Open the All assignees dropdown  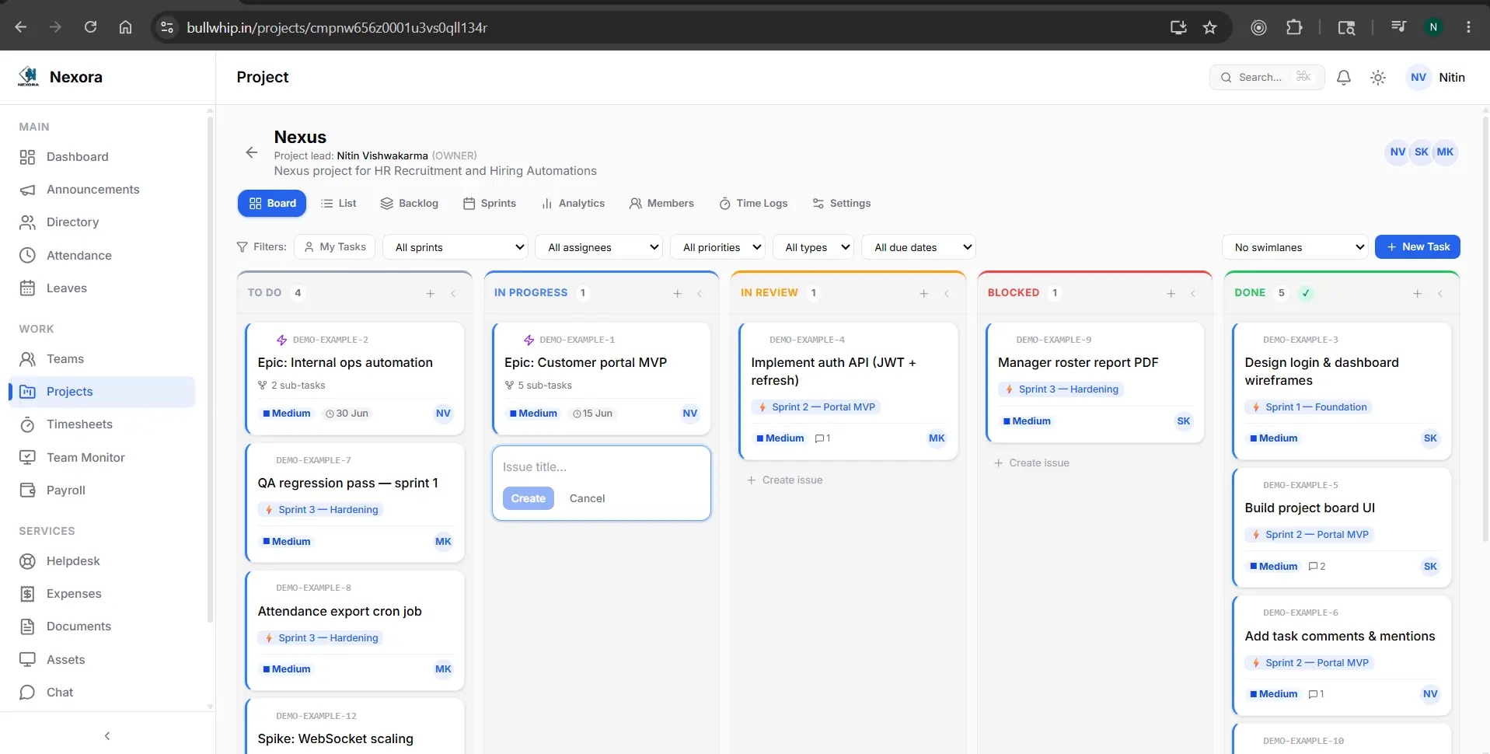click(x=598, y=247)
